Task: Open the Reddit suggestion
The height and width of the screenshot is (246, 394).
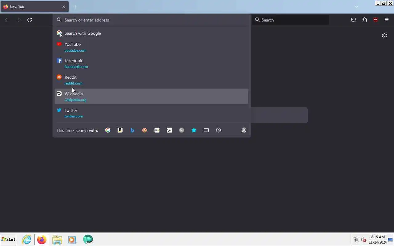Action: tap(151, 80)
